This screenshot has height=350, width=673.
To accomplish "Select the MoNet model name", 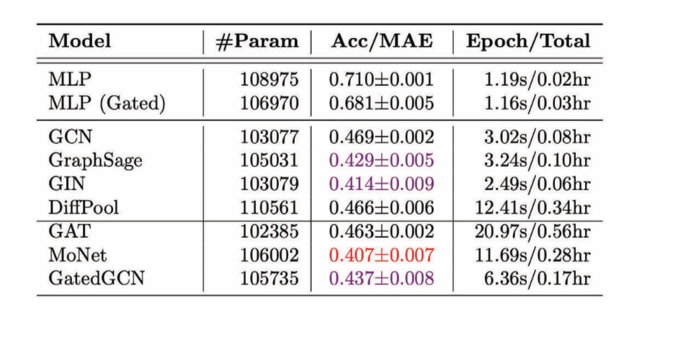I will click(x=77, y=255).
